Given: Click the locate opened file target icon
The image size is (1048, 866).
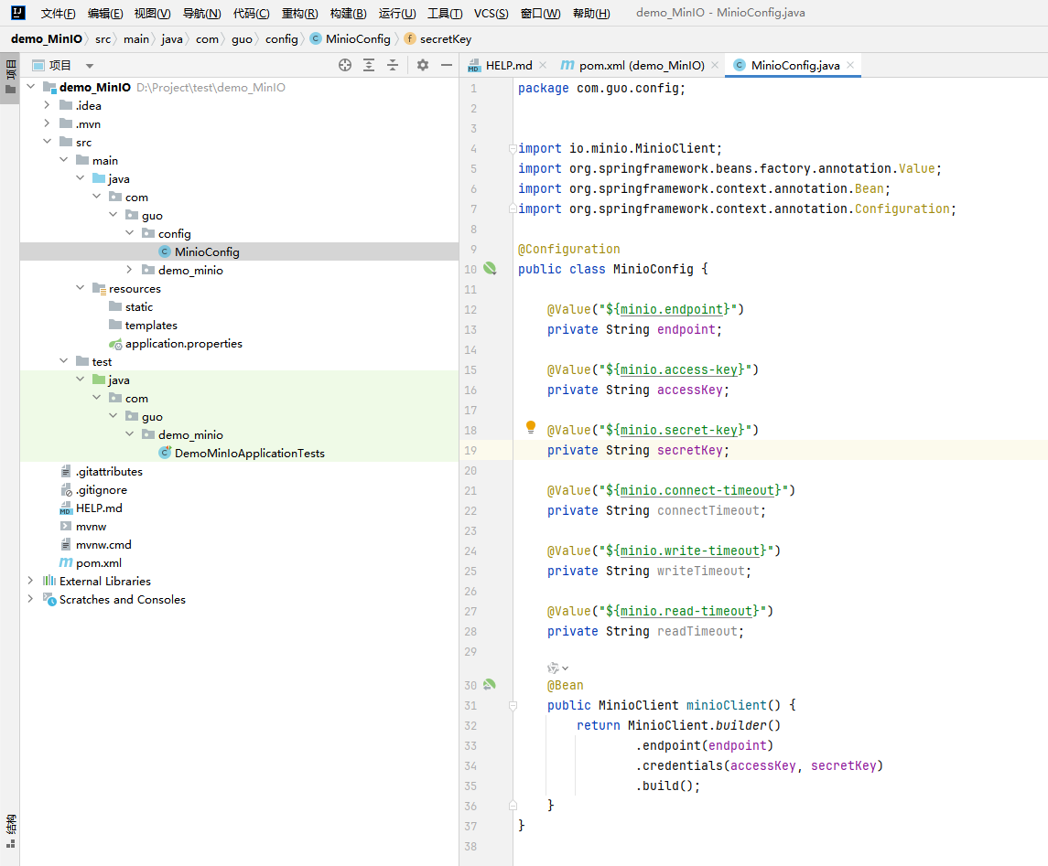Looking at the screenshot, I should point(345,65).
